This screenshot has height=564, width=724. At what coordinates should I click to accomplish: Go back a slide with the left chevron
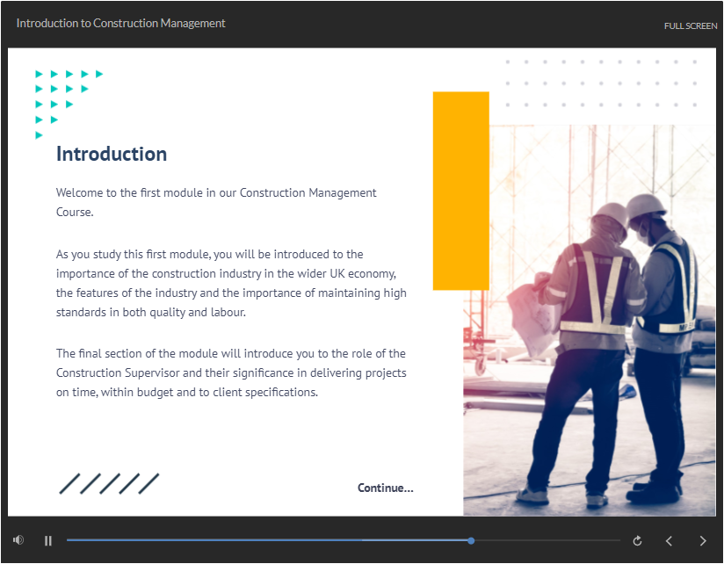[x=669, y=541]
